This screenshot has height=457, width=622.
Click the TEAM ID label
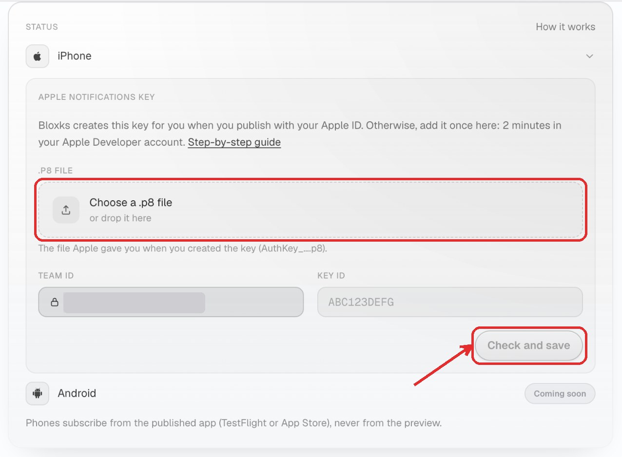coord(56,276)
